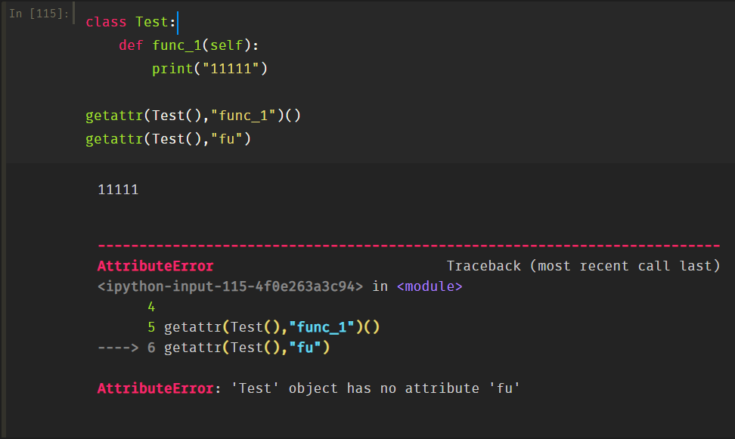Click the red dashed traceback separator line
735x439 pixels.
(408, 246)
